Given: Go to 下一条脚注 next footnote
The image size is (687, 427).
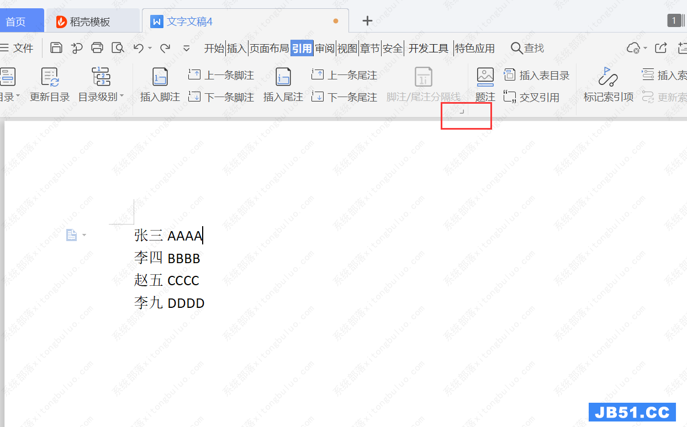Looking at the screenshot, I should coord(221,98).
